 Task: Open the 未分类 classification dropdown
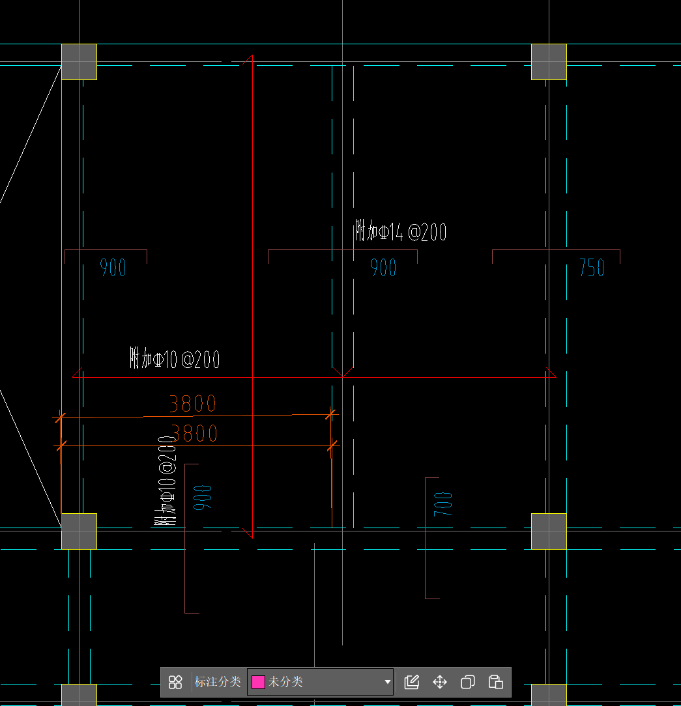[320, 682]
